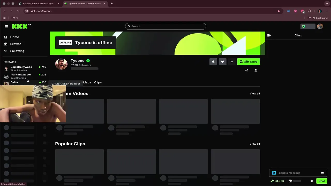This screenshot has width=331, height=186.
Task: Click the user icon beside the share icon
Action: pyautogui.click(x=256, y=70)
